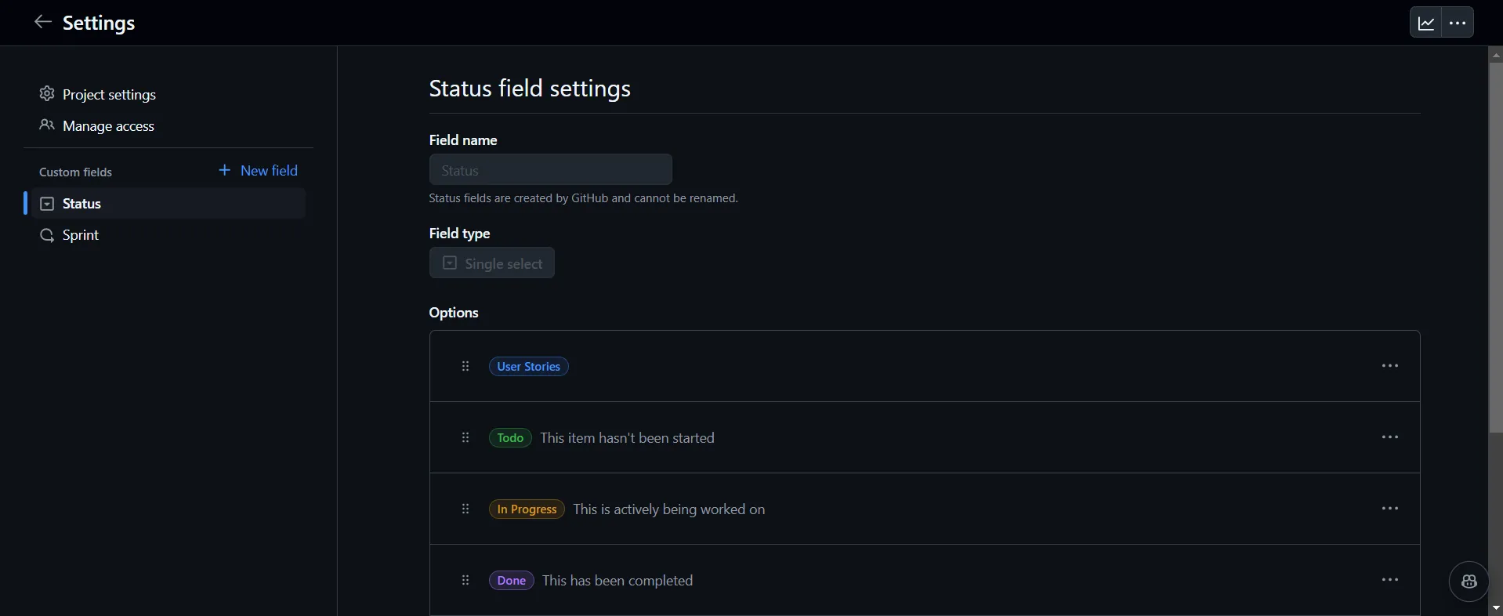Click the iteration icon beside Sprint
Screen dimensions: 1503x616
coord(47,235)
